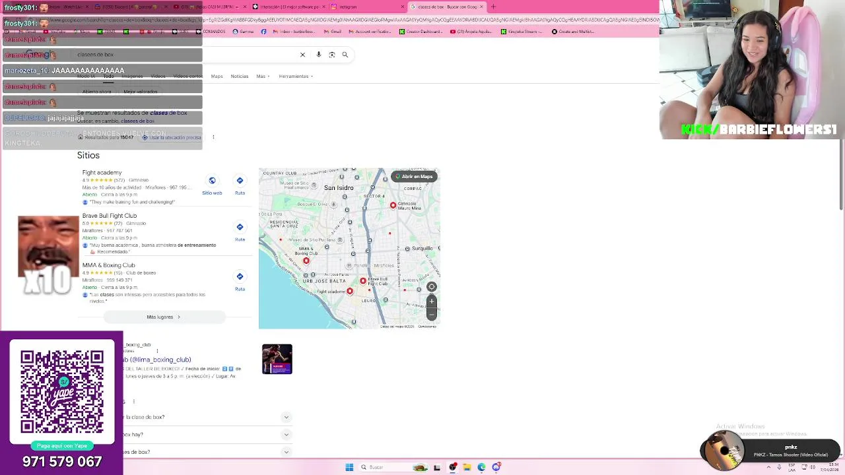Screen dimensions: 845x475
Task: Click in the Google search input field
Action: coord(185,55)
